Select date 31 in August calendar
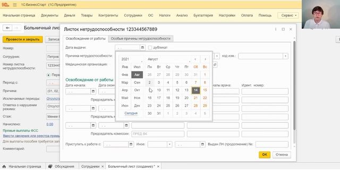340x191 pixels. (x=159, y=114)
